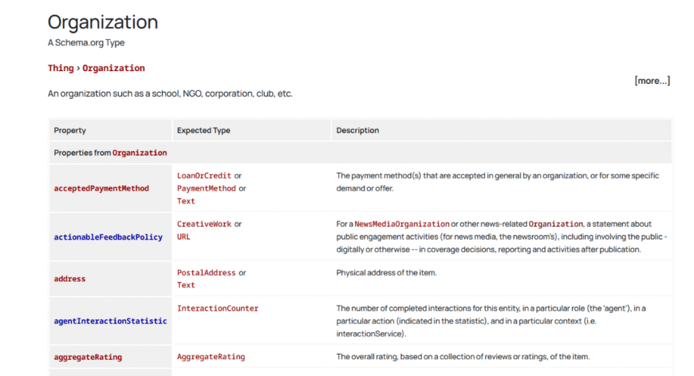Go to the PaymentMethod type link
694x376 pixels.
[206, 188]
